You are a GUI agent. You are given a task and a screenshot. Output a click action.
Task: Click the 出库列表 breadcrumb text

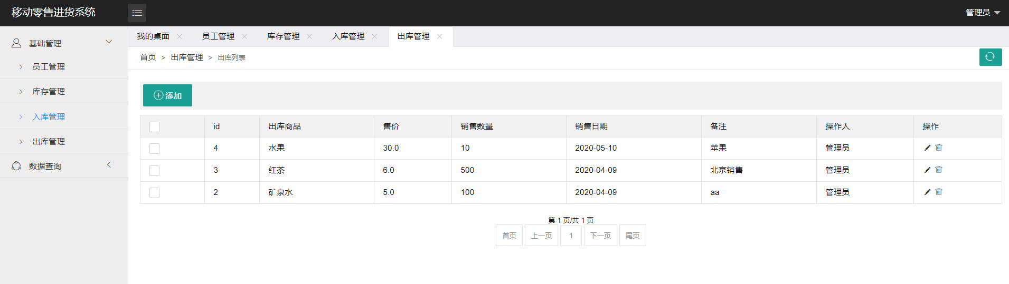pyautogui.click(x=232, y=57)
